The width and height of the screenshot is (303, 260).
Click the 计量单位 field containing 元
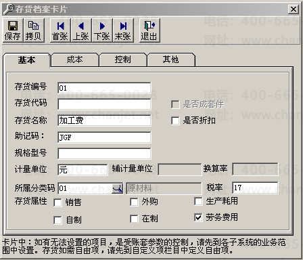click(x=83, y=170)
